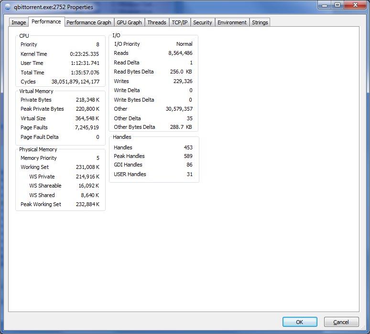
Task: Click the GDI Handles value 86
Action: click(x=189, y=165)
